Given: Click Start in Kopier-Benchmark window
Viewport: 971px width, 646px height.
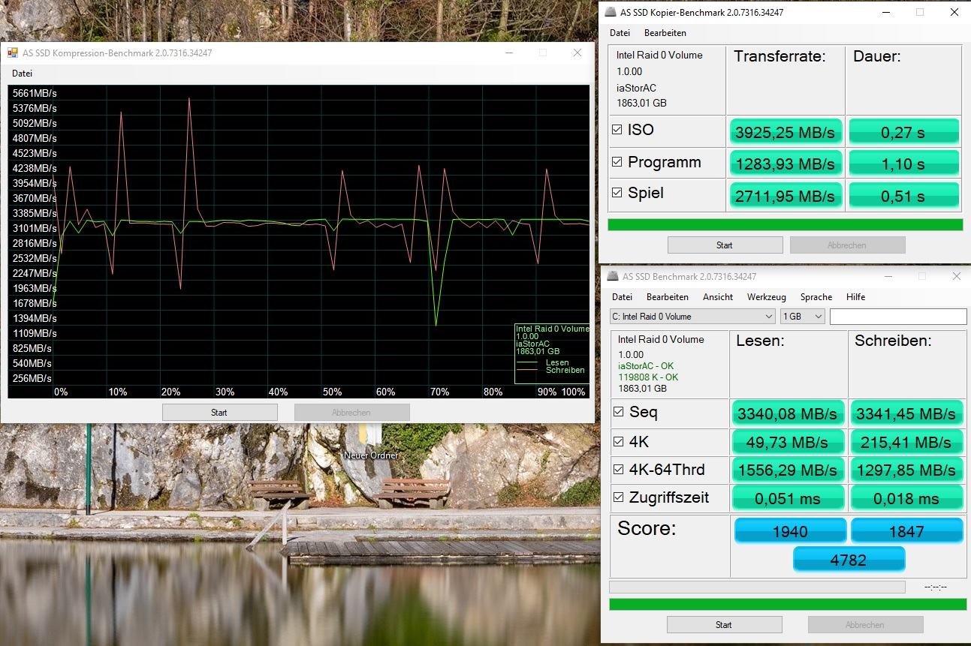Looking at the screenshot, I should (725, 245).
